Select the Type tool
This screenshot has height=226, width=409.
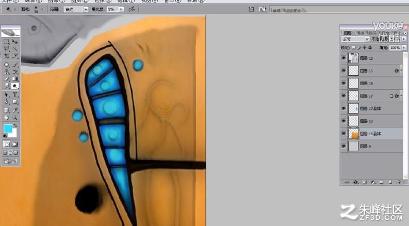point(15,95)
